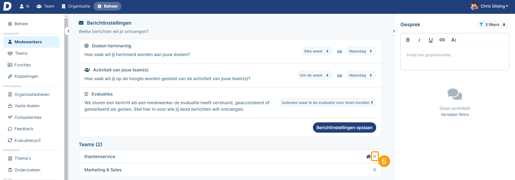Toggle bold formatting in Gesprek editor
515x180 pixels.
click(408, 40)
